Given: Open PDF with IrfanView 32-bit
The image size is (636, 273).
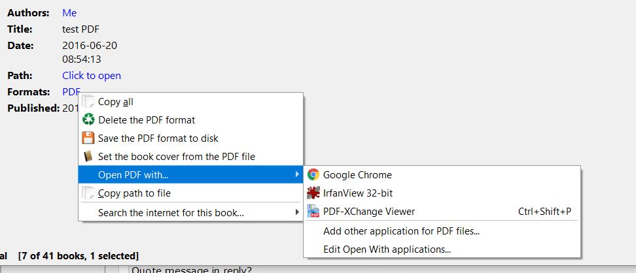Looking at the screenshot, I should pos(358,193).
